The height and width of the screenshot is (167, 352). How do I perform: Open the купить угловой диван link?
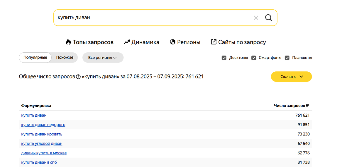(x=42, y=143)
